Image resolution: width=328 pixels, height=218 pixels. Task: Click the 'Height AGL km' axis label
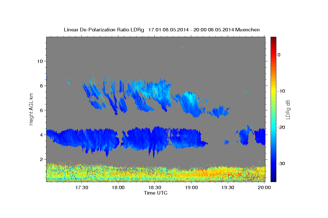(31, 109)
